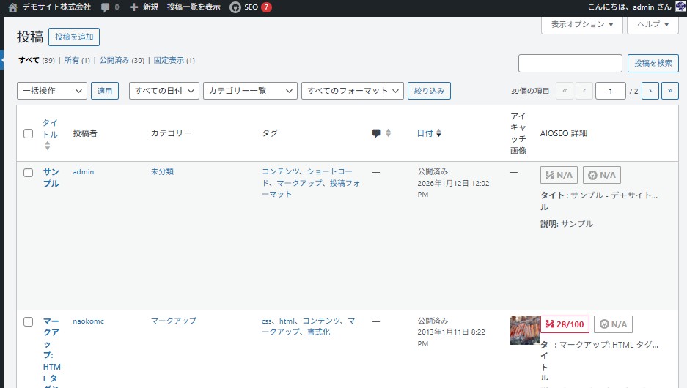Screen dimensions: 687x388
Task: Click the 投稿を追加 button
Action: (x=74, y=37)
